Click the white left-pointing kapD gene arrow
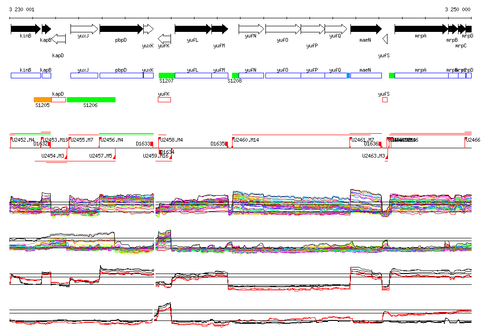Image resolution: width=481 pixels, height=335 pixels. [x=59, y=39]
